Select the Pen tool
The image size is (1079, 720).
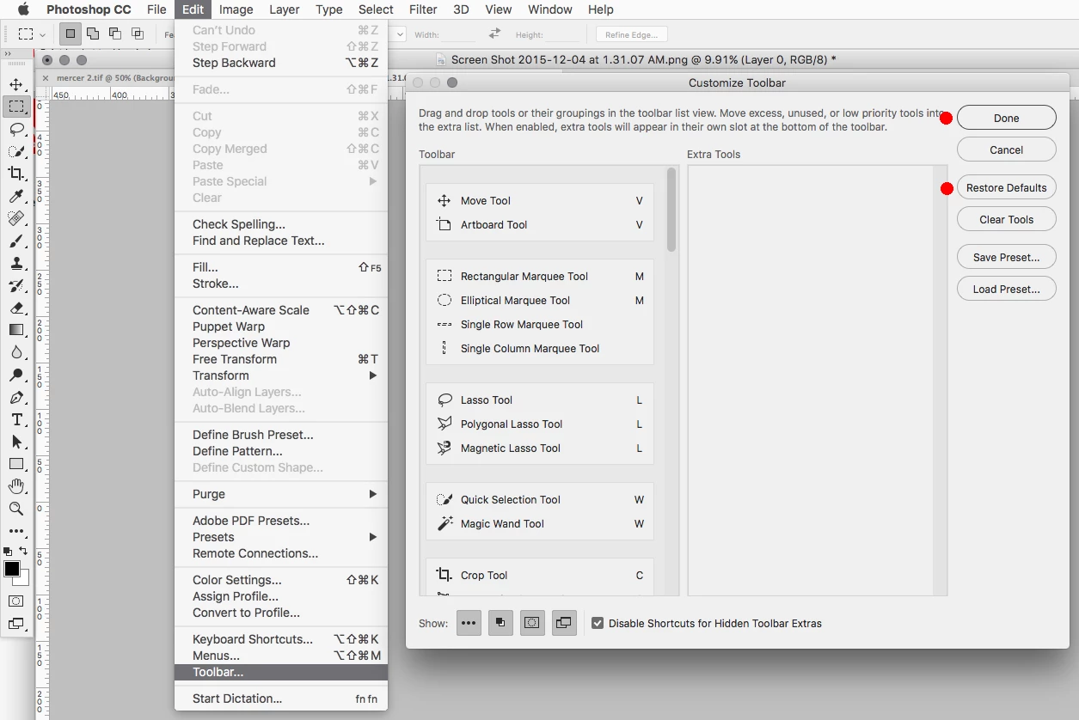coord(16,397)
